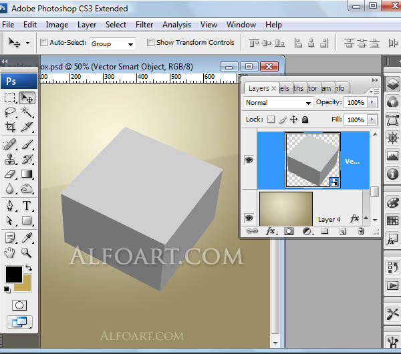The width and height of the screenshot is (401, 354).
Task: Open the Filter menu
Action: click(144, 25)
